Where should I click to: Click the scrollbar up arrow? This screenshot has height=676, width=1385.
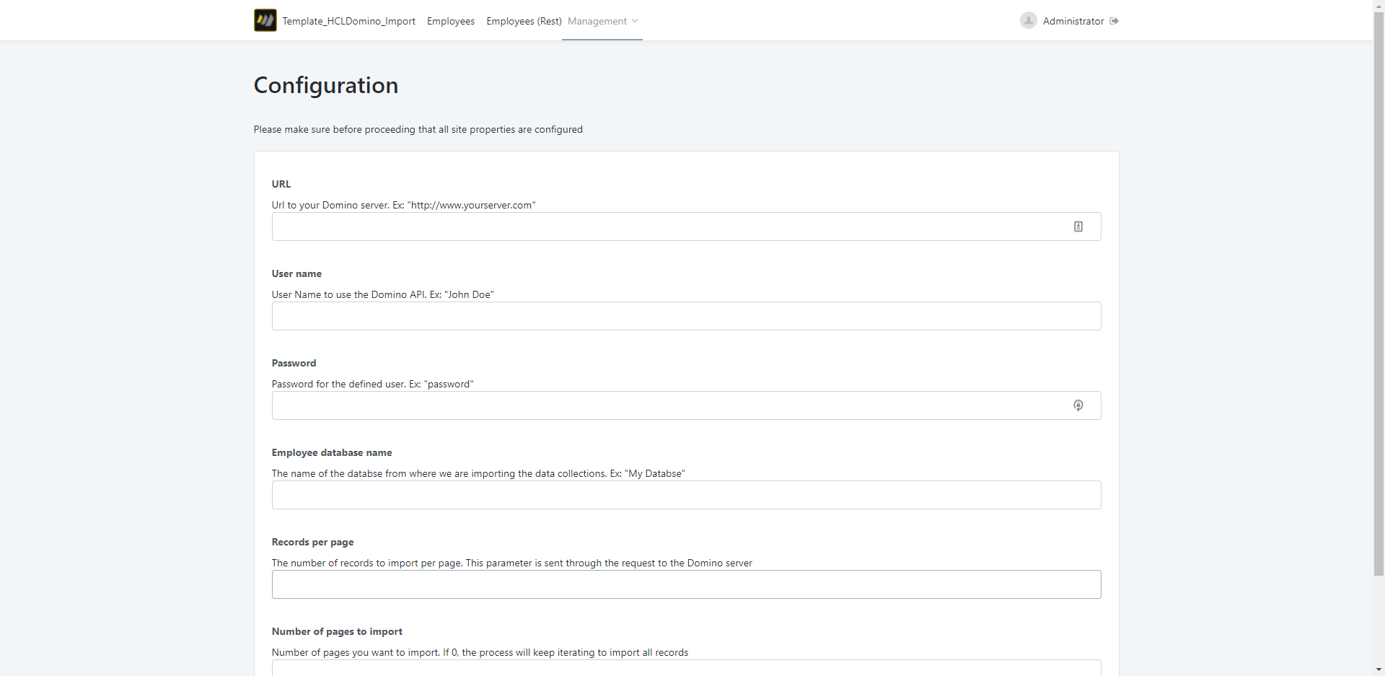click(x=1379, y=5)
